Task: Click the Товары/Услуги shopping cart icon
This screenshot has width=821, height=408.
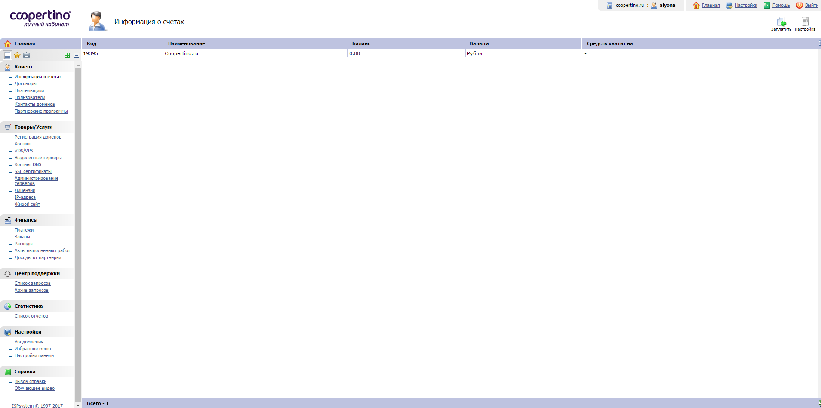Action: (x=7, y=127)
